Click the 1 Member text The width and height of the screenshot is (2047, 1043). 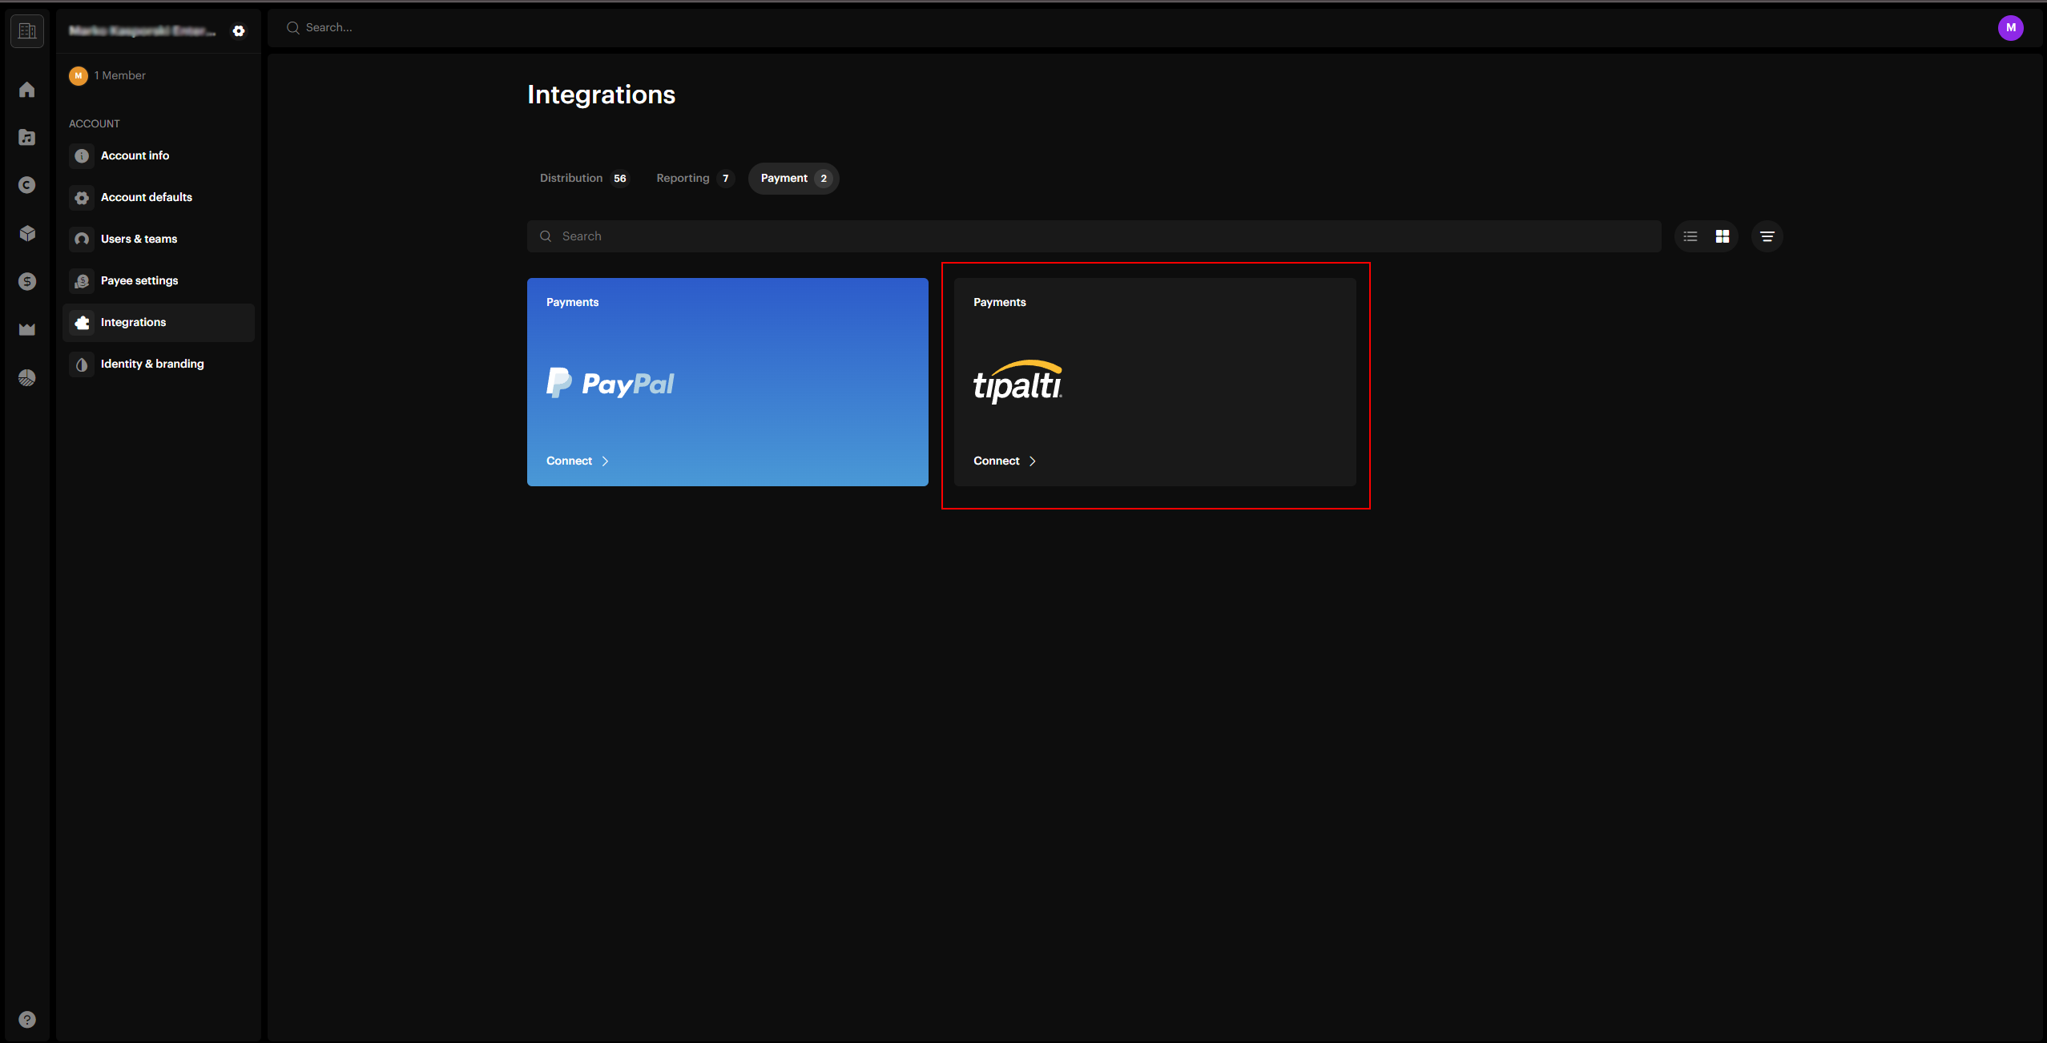(x=120, y=75)
